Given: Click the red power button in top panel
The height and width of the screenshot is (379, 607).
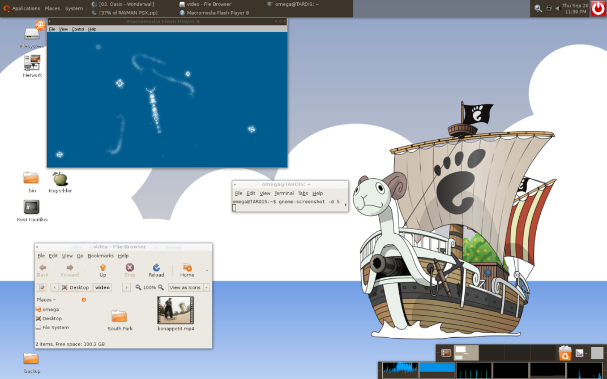Looking at the screenshot, I should pos(599,8).
